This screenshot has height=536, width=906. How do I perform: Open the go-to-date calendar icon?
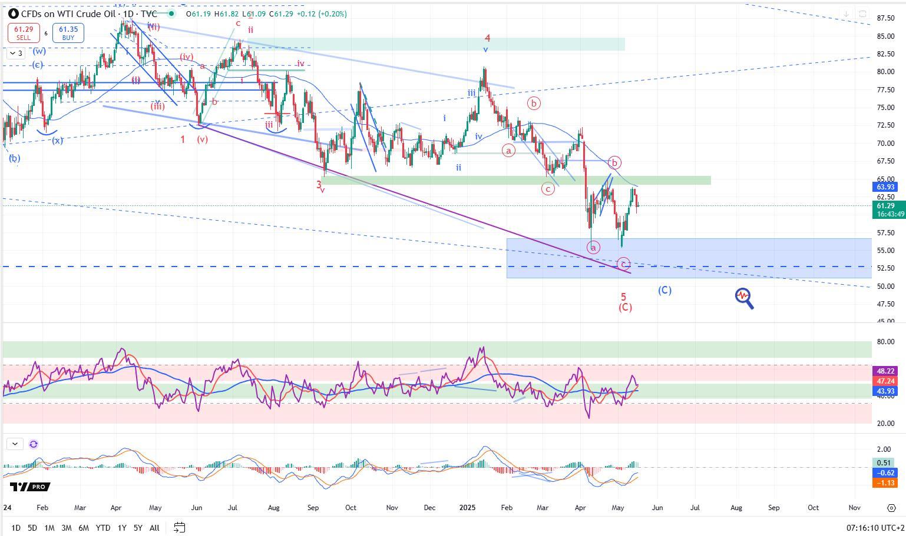[x=180, y=528]
